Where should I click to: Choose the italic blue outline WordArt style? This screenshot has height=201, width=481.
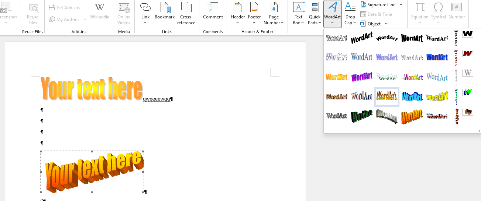pyautogui.click(x=337, y=57)
